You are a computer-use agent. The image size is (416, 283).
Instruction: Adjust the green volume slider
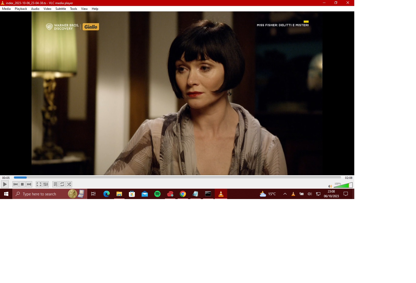[x=343, y=185]
